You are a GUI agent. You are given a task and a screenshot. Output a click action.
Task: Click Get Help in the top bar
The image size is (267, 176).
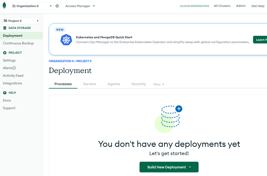point(258,6)
